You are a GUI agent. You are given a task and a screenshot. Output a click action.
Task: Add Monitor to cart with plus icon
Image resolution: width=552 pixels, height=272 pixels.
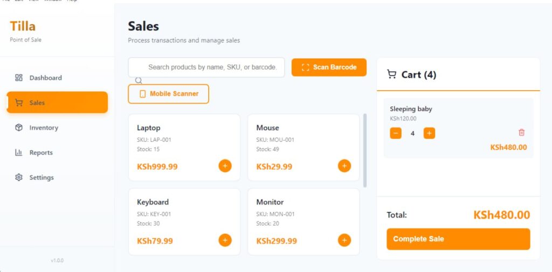(x=344, y=240)
